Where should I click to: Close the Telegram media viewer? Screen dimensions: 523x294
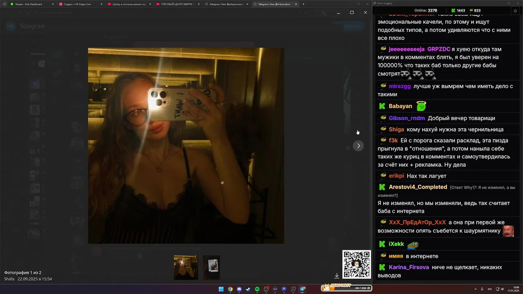coord(365,13)
